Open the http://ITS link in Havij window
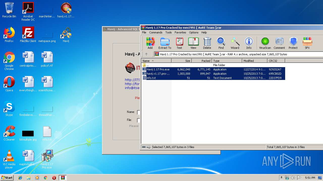Screen dimensions: 323x181 pos(132,80)
